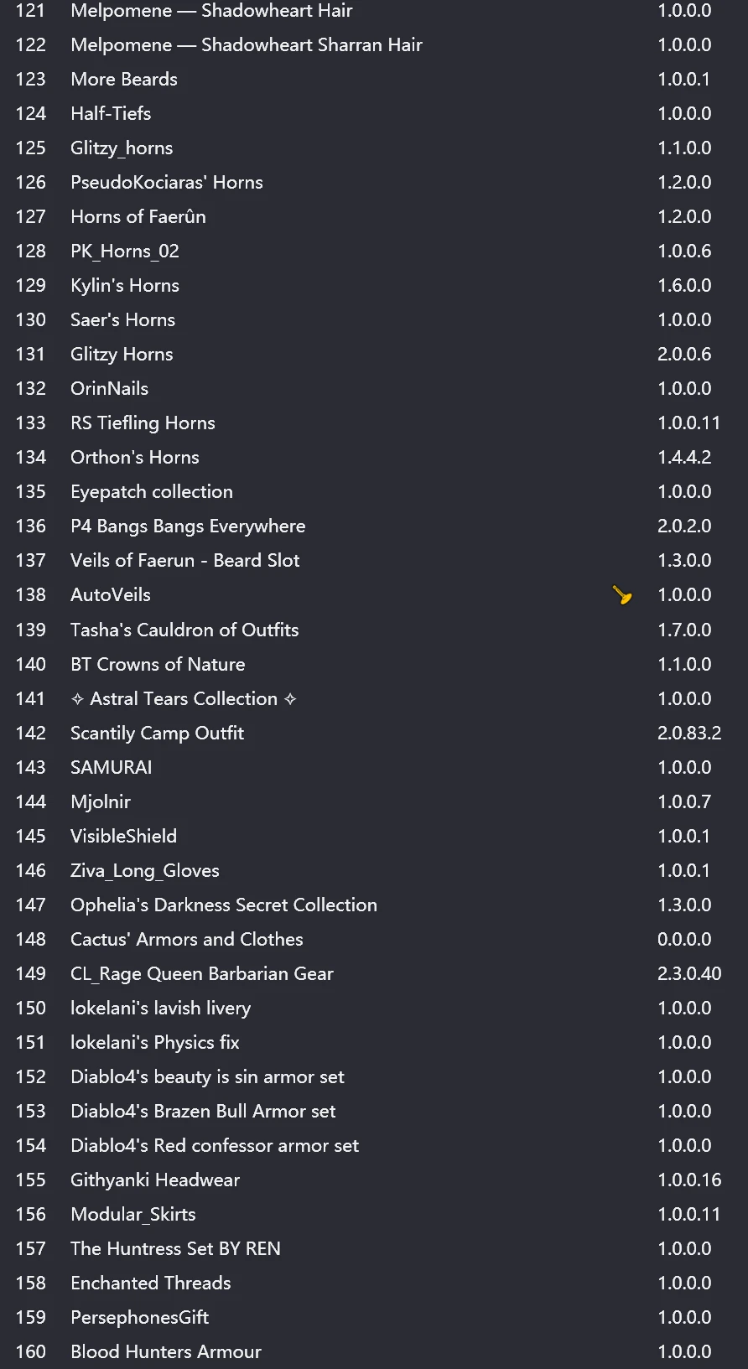The width and height of the screenshot is (748, 1369).
Task: Choose the Horns of Faerûn mod
Action: tap(138, 216)
